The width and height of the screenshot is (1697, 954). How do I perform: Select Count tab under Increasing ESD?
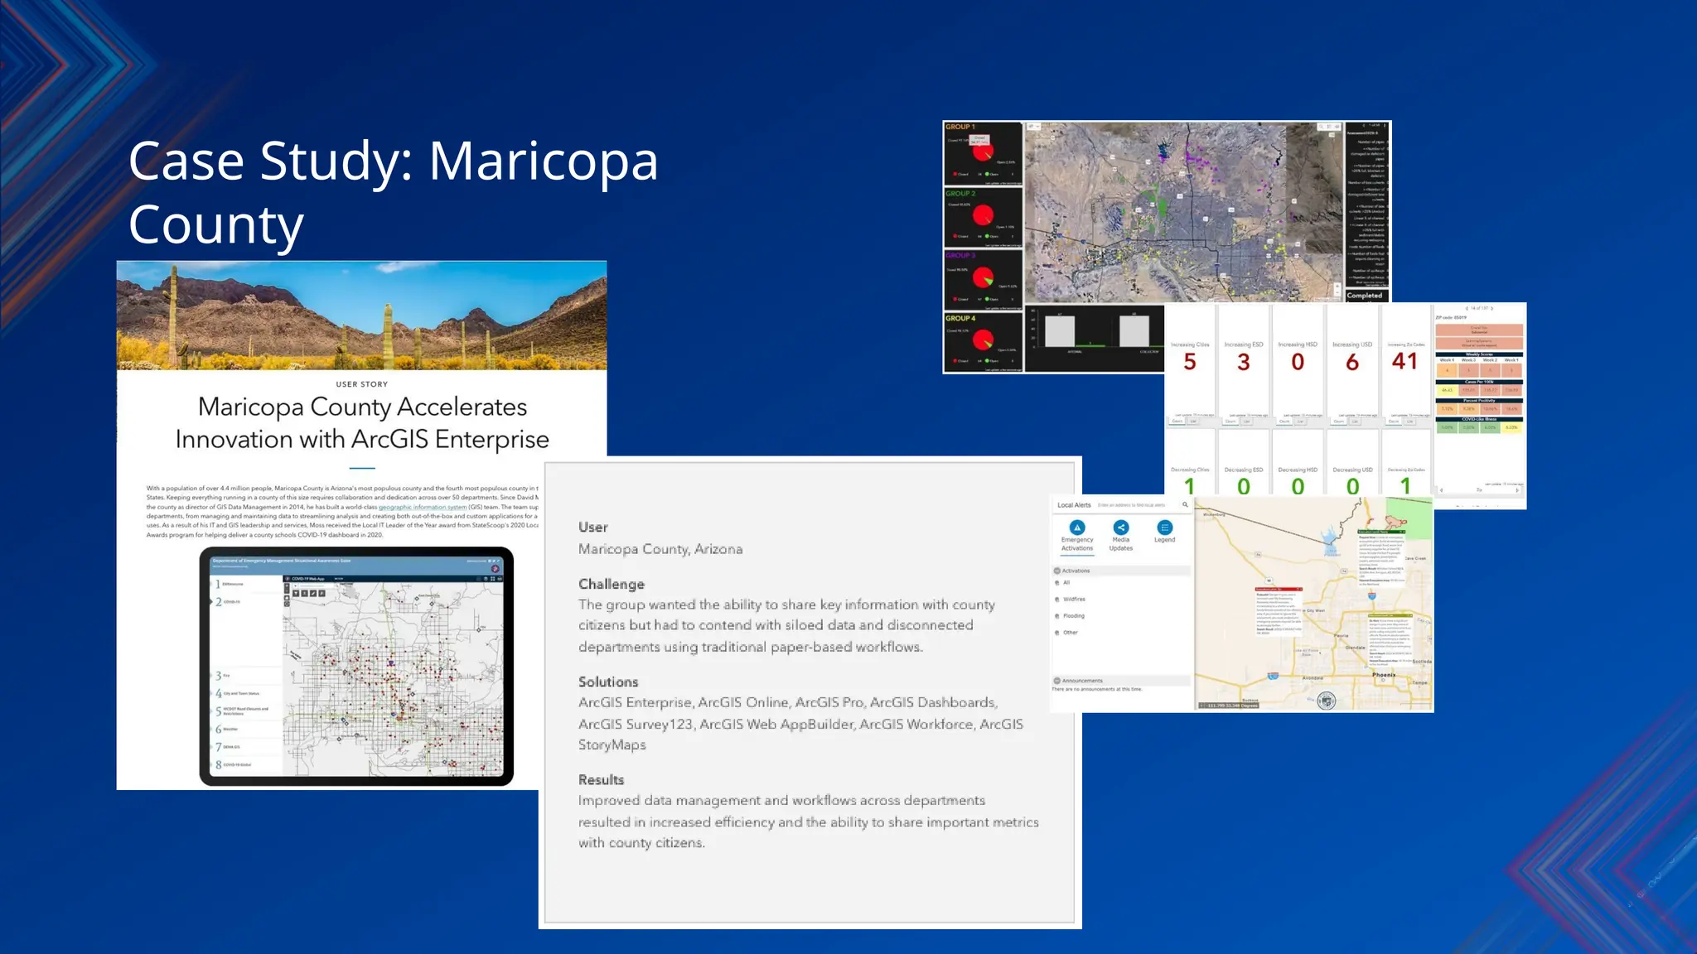pos(1231,422)
